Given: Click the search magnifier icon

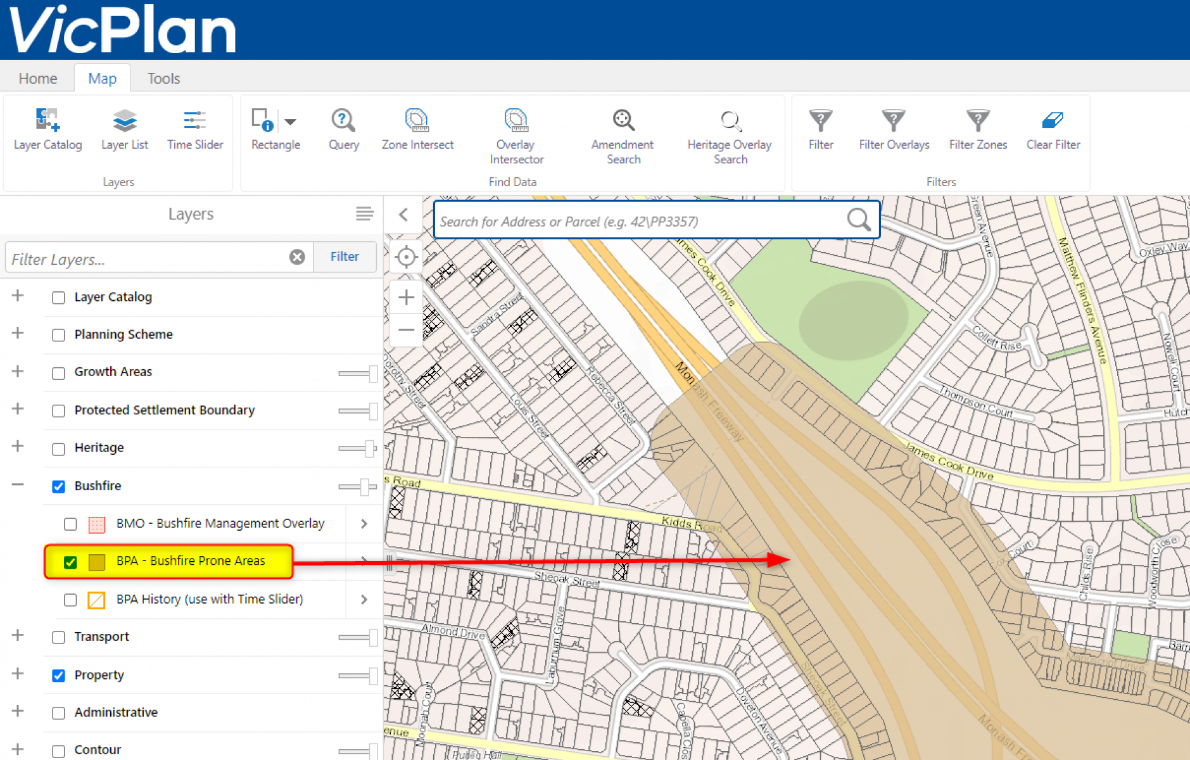Looking at the screenshot, I should pyautogui.click(x=859, y=220).
